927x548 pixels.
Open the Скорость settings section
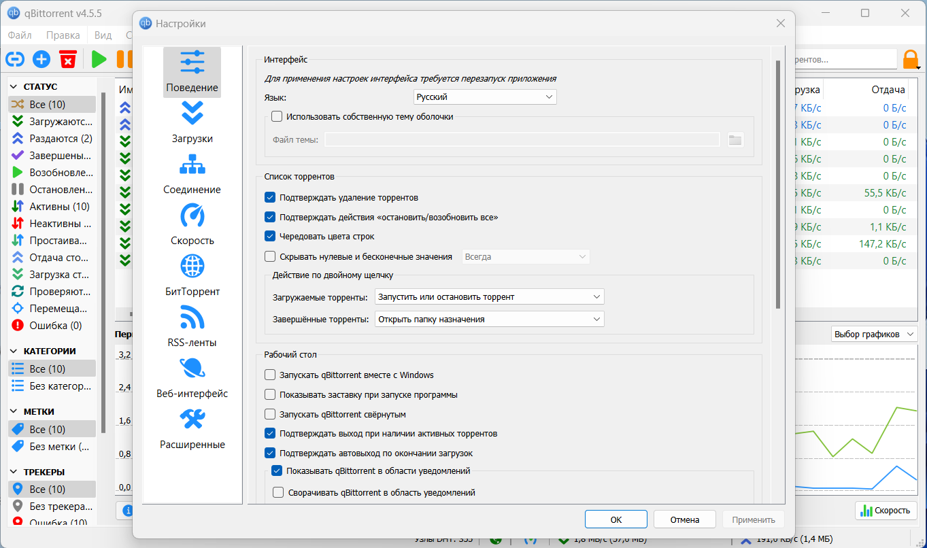(192, 225)
